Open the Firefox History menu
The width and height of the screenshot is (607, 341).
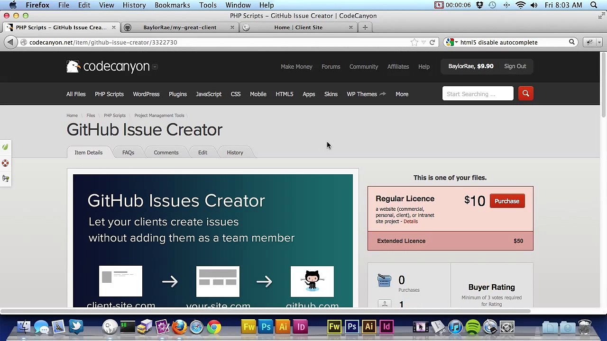point(134,5)
